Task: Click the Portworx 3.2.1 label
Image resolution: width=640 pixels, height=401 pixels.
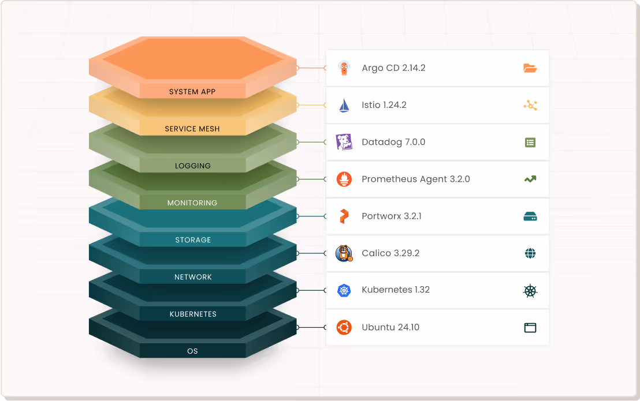Action: click(392, 216)
